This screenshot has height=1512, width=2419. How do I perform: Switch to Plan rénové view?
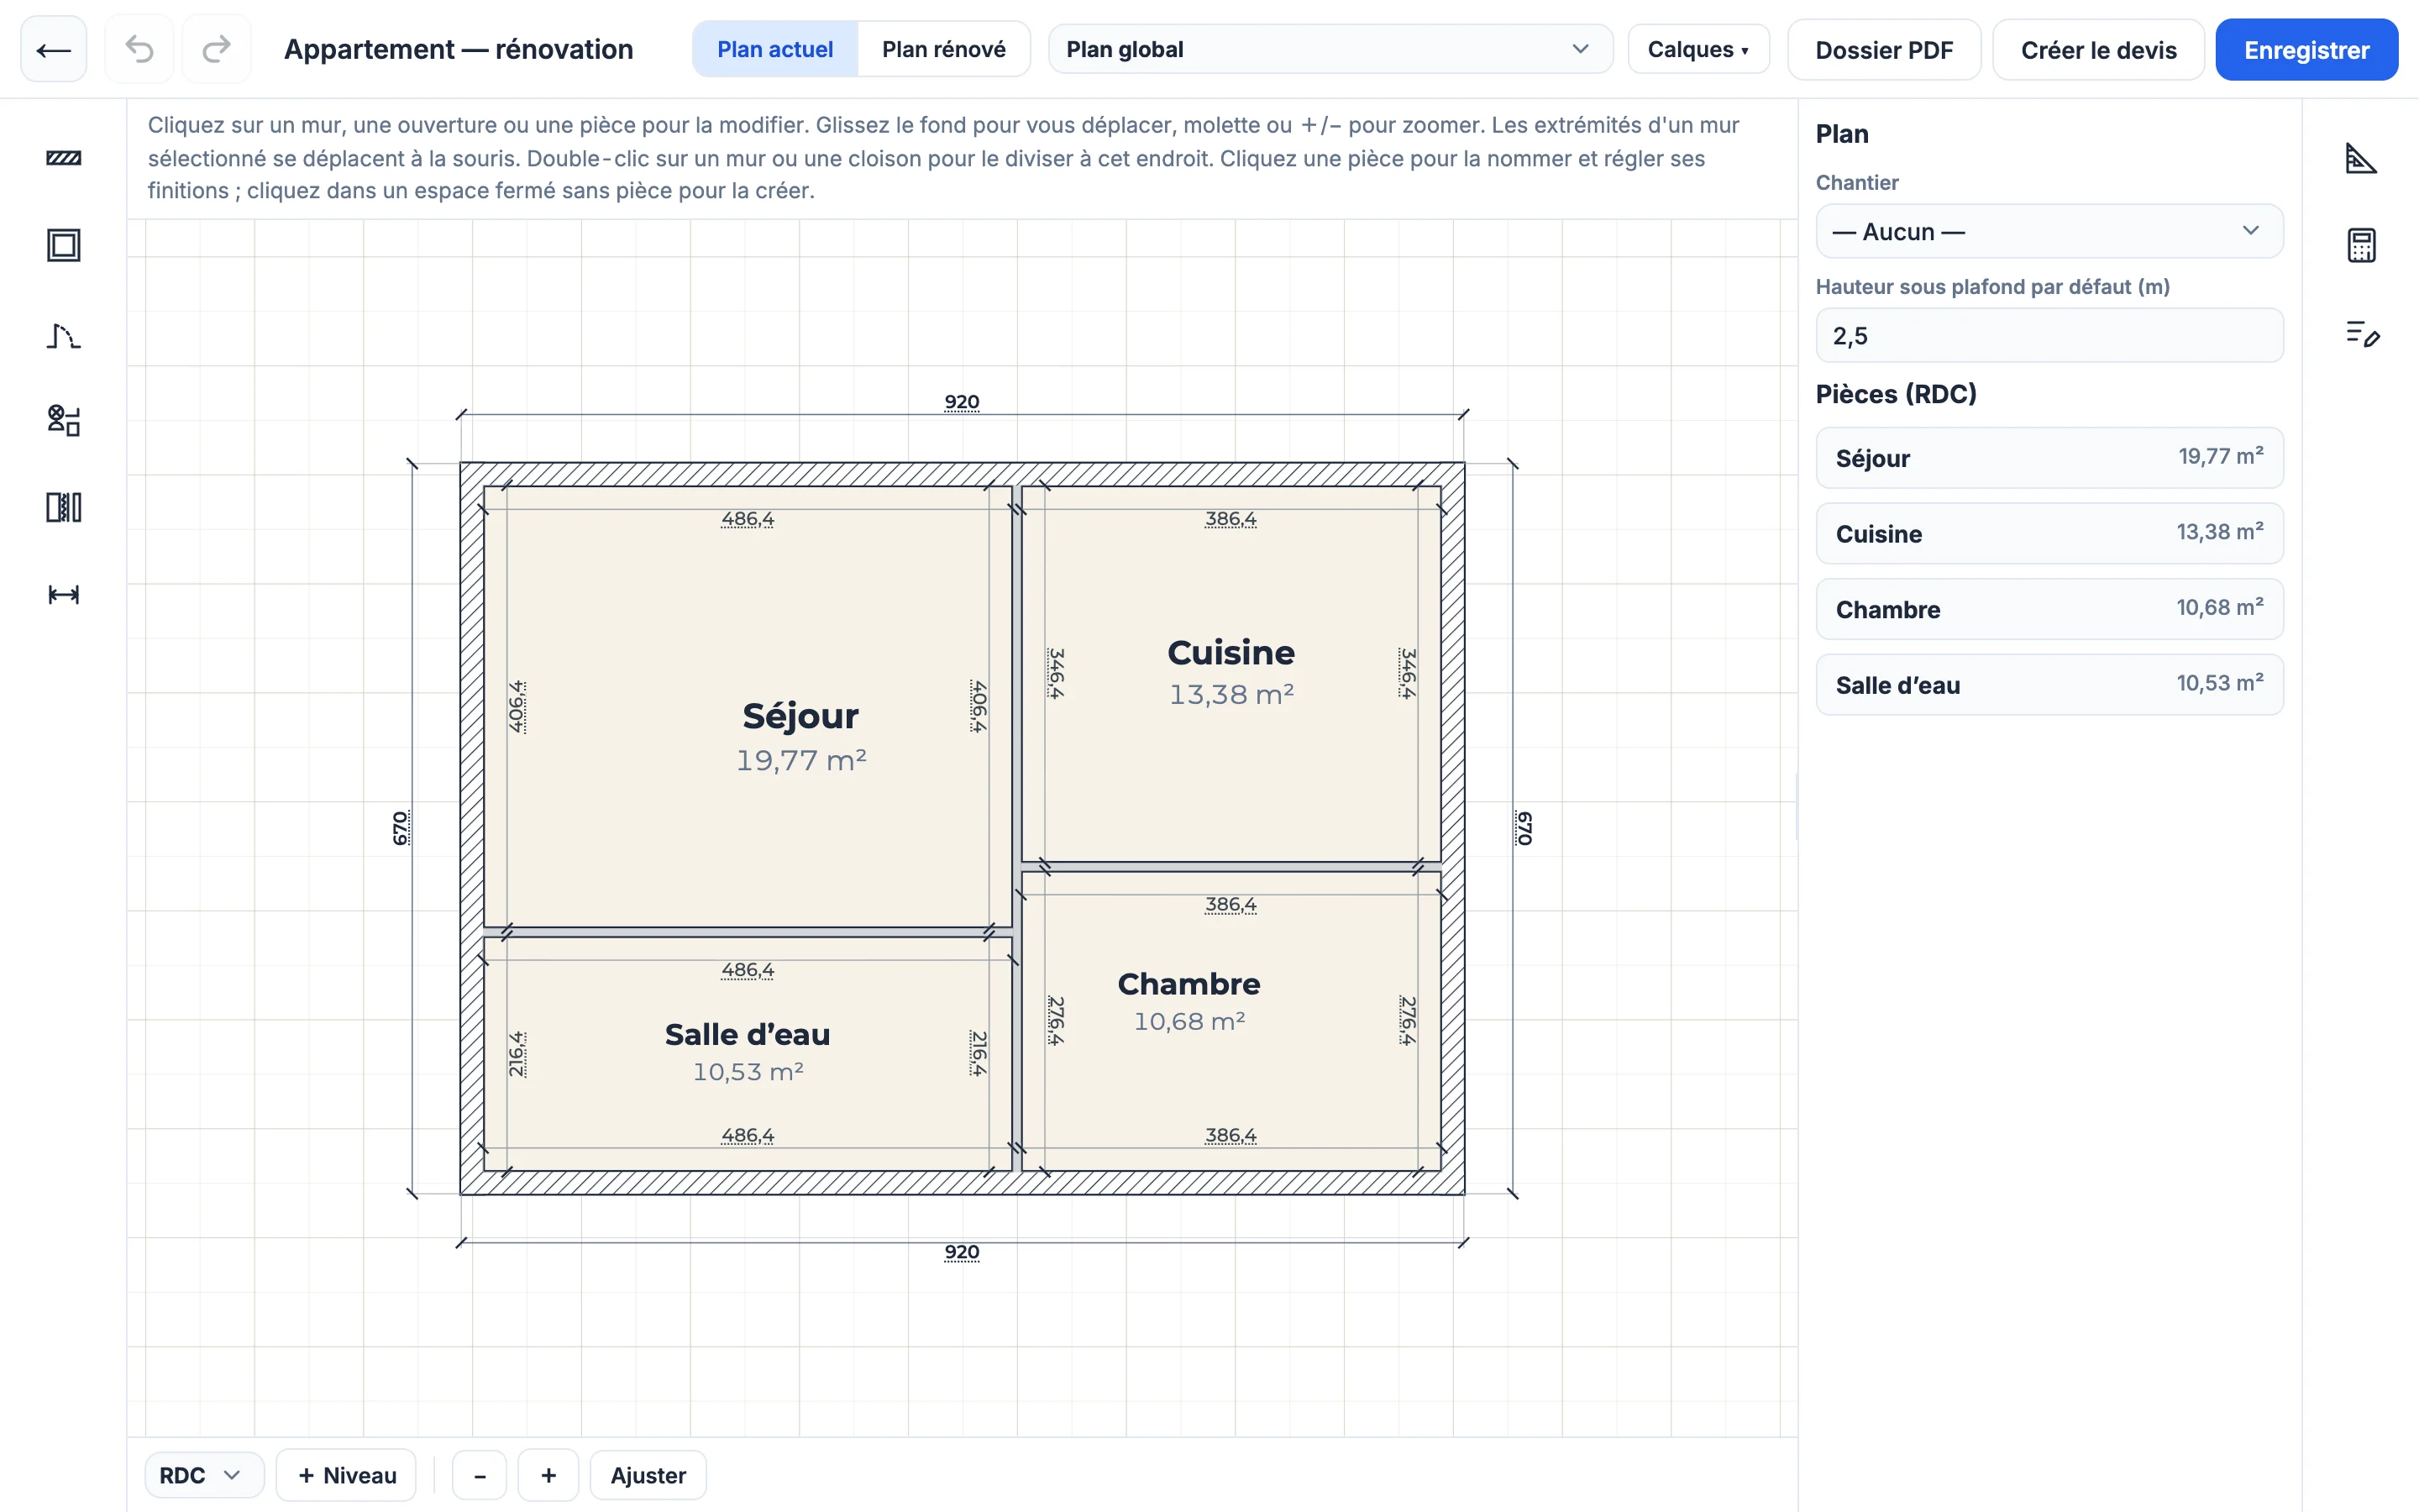pyautogui.click(x=943, y=49)
